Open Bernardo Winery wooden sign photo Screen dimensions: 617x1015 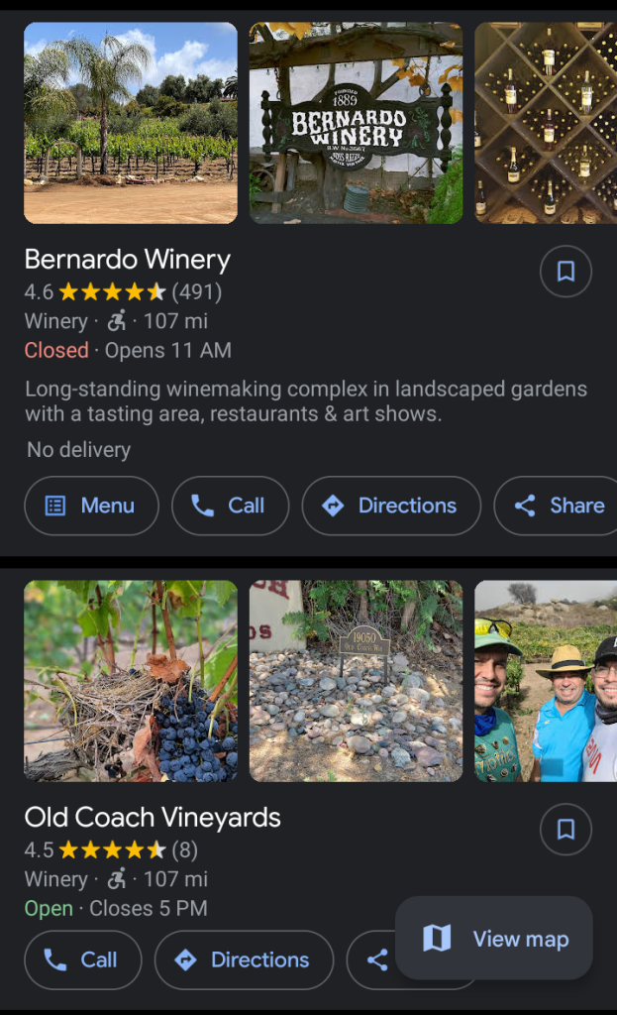point(356,123)
